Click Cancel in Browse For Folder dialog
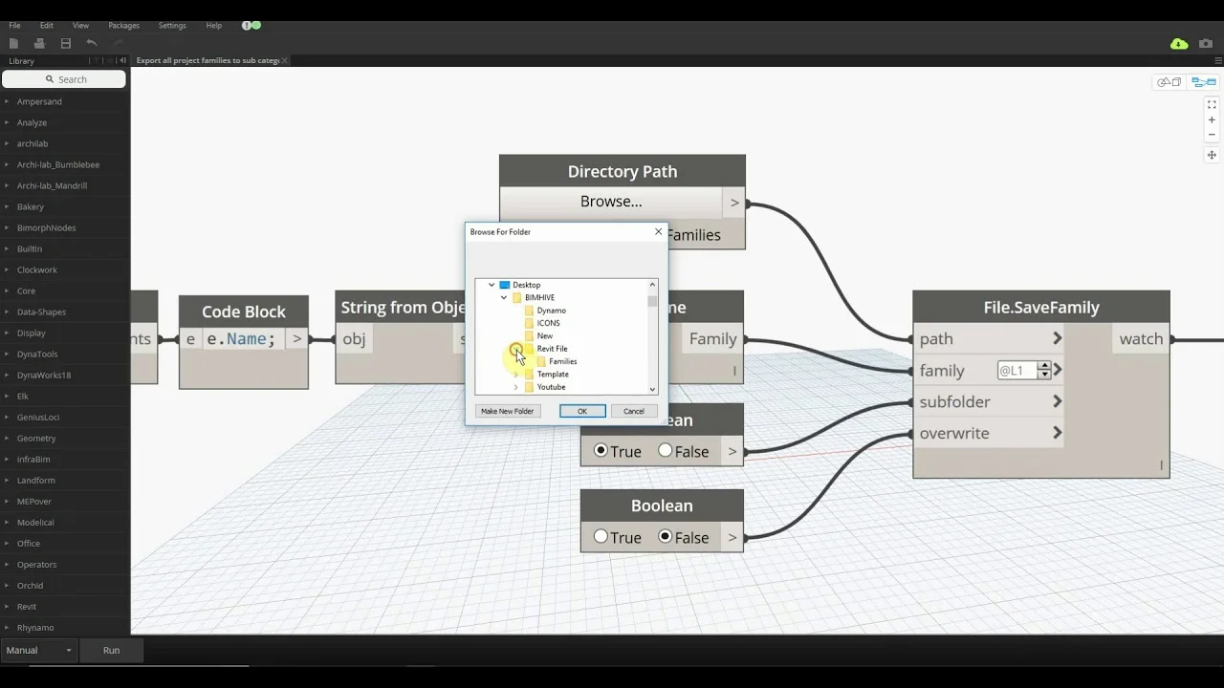The height and width of the screenshot is (688, 1224). click(x=634, y=411)
